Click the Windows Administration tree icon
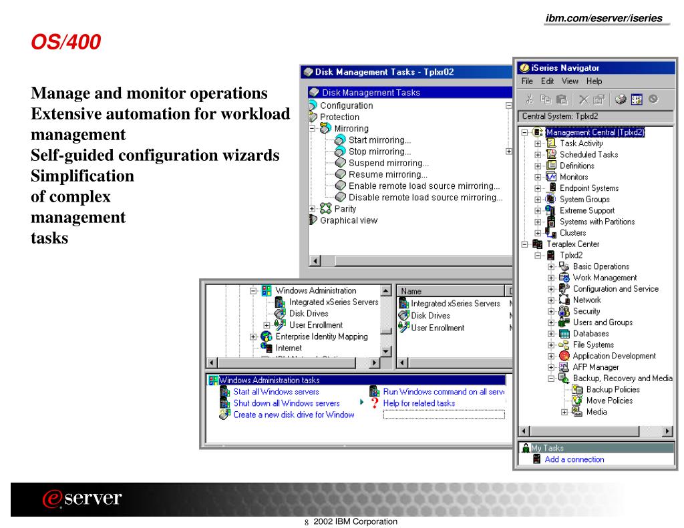 (x=267, y=290)
